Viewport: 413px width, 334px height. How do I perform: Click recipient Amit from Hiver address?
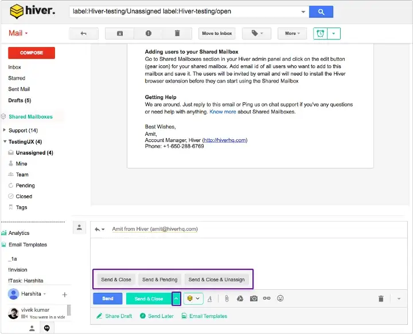155,229
